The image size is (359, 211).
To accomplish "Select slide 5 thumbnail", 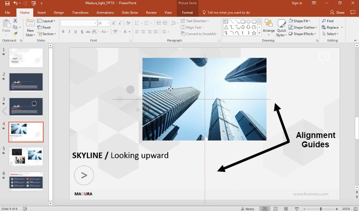I will (26, 155).
